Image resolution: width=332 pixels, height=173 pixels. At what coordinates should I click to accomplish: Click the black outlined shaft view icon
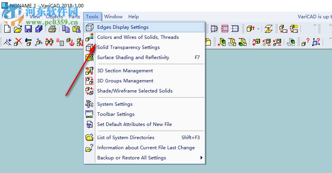coord(235,29)
